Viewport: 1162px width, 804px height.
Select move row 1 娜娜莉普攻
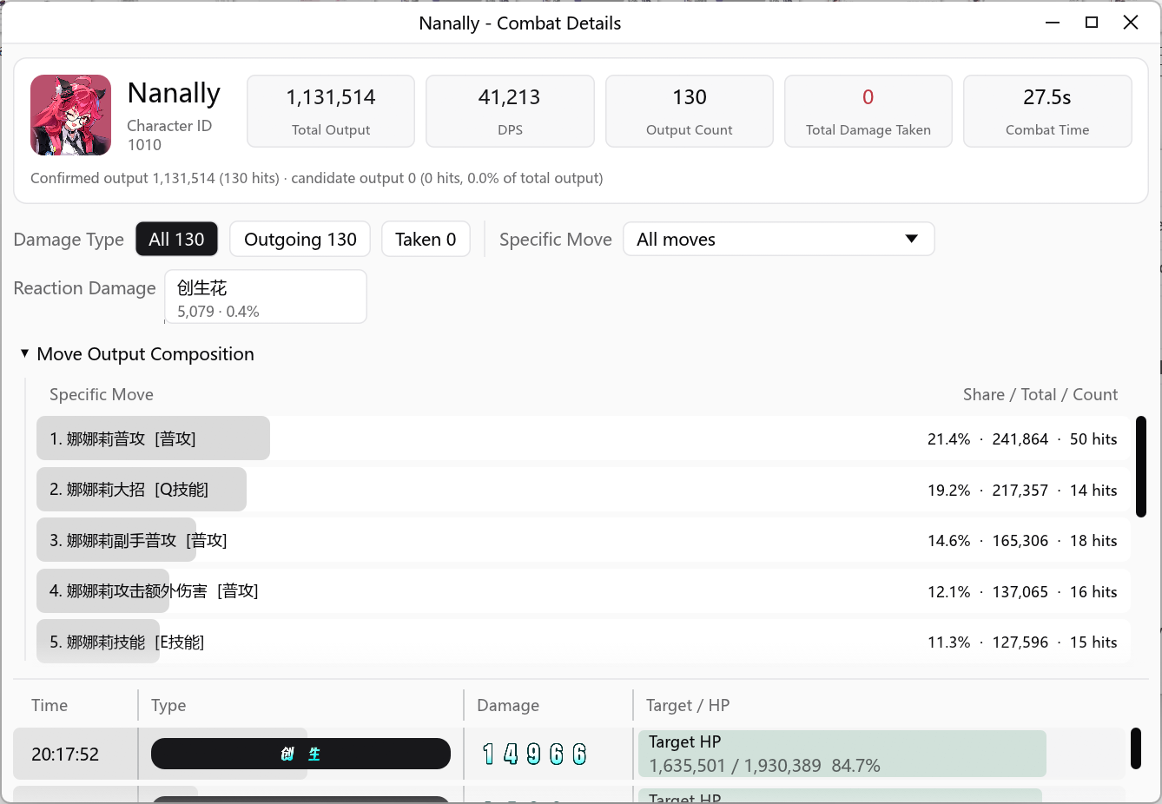tap(584, 438)
